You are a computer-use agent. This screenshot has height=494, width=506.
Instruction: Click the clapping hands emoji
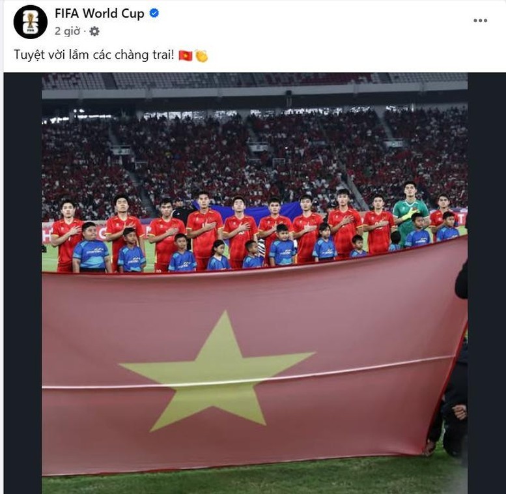pyautogui.click(x=202, y=56)
